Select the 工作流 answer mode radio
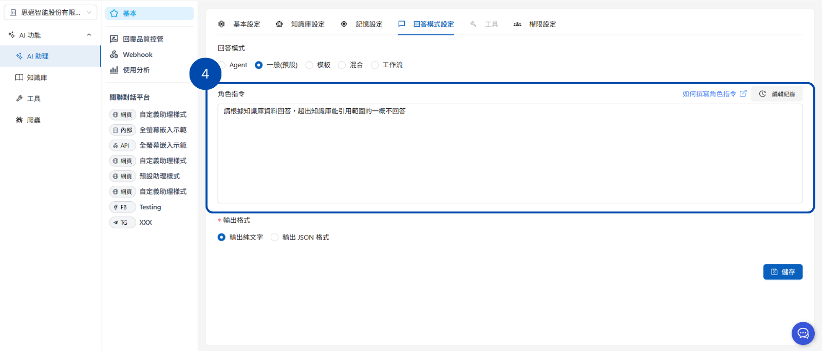 (x=375, y=65)
